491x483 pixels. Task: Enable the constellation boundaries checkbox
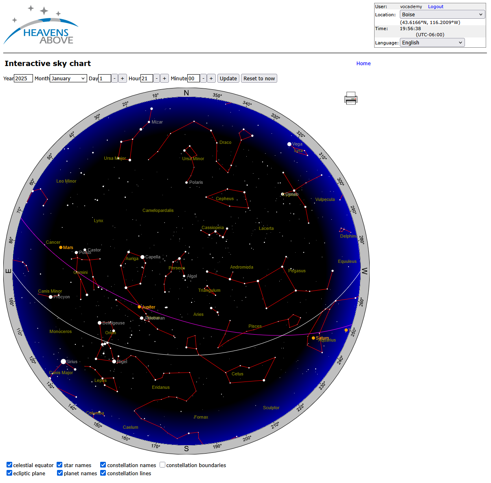[x=162, y=465]
